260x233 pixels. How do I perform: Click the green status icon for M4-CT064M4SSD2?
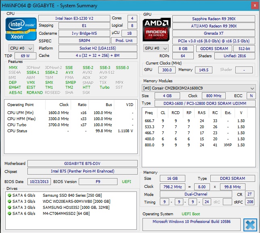point(9,214)
